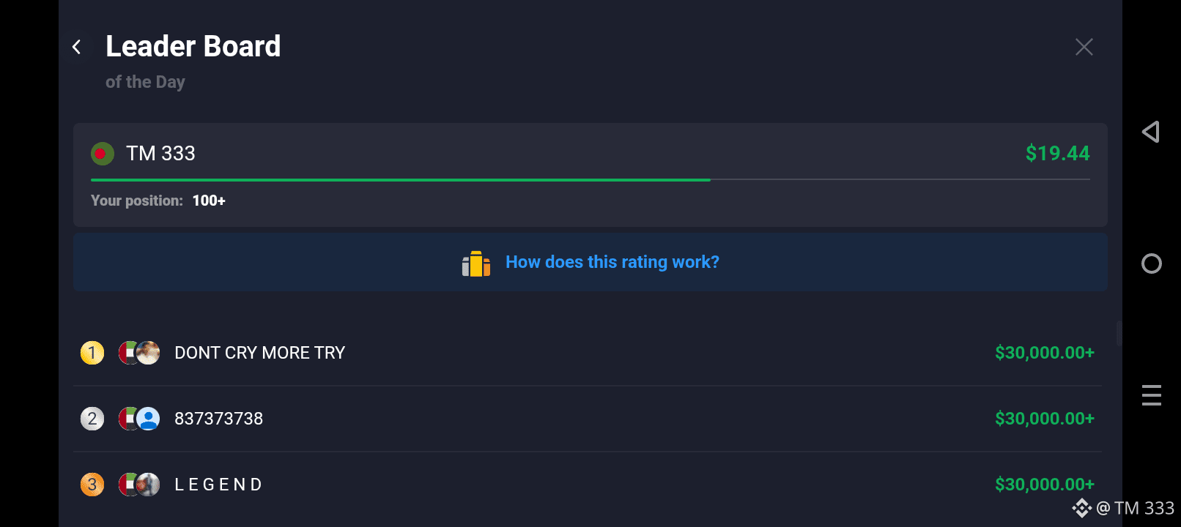Click the Your position 100+ label
The height and width of the screenshot is (527, 1181).
tap(158, 201)
